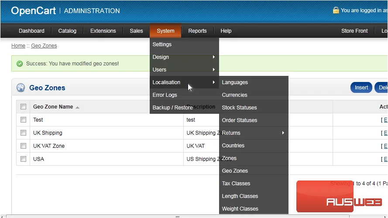Choose Countries from Localisation submenu
The image size is (388, 218).
pyautogui.click(x=254, y=146)
